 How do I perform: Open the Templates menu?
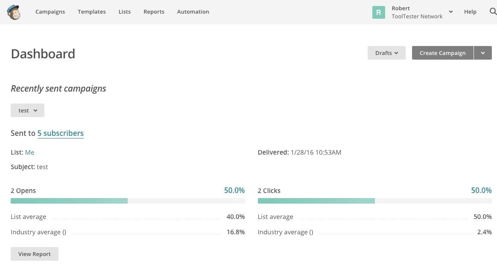click(x=92, y=12)
